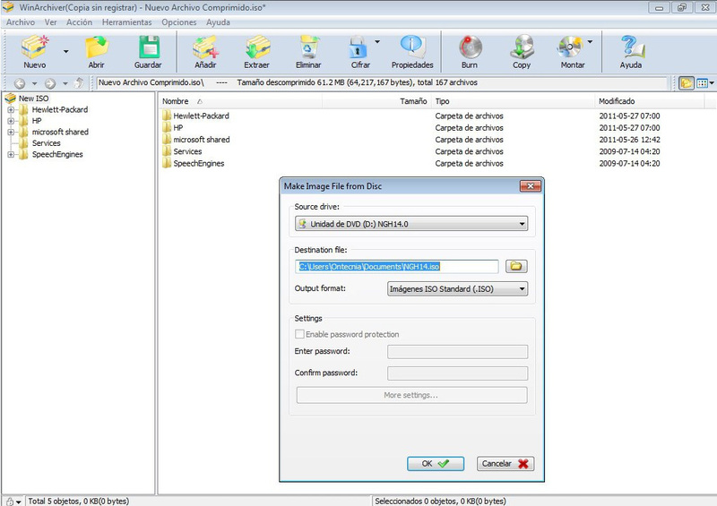The image size is (717, 506).
Task: Click the Enter password field
Action: (457, 351)
